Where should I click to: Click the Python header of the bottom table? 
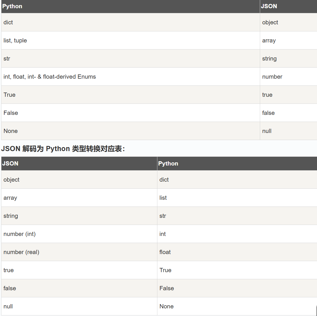click(x=168, y=164)
